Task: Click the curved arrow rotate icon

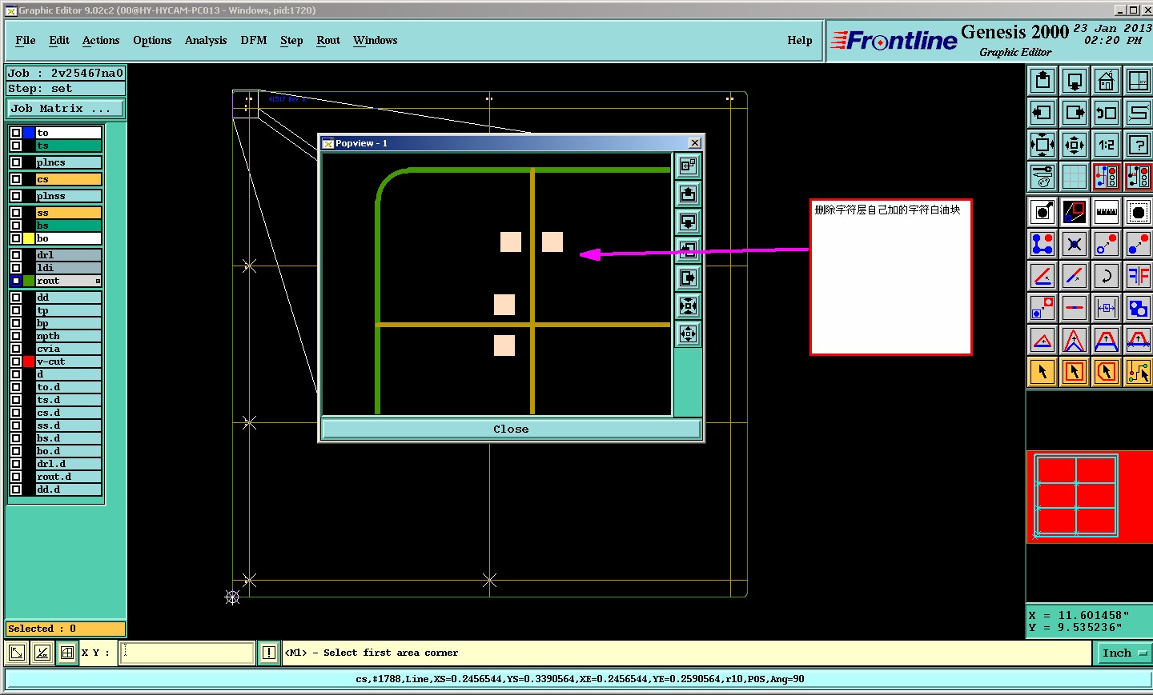Action: pyautogui.click(x=1107, y=276)
